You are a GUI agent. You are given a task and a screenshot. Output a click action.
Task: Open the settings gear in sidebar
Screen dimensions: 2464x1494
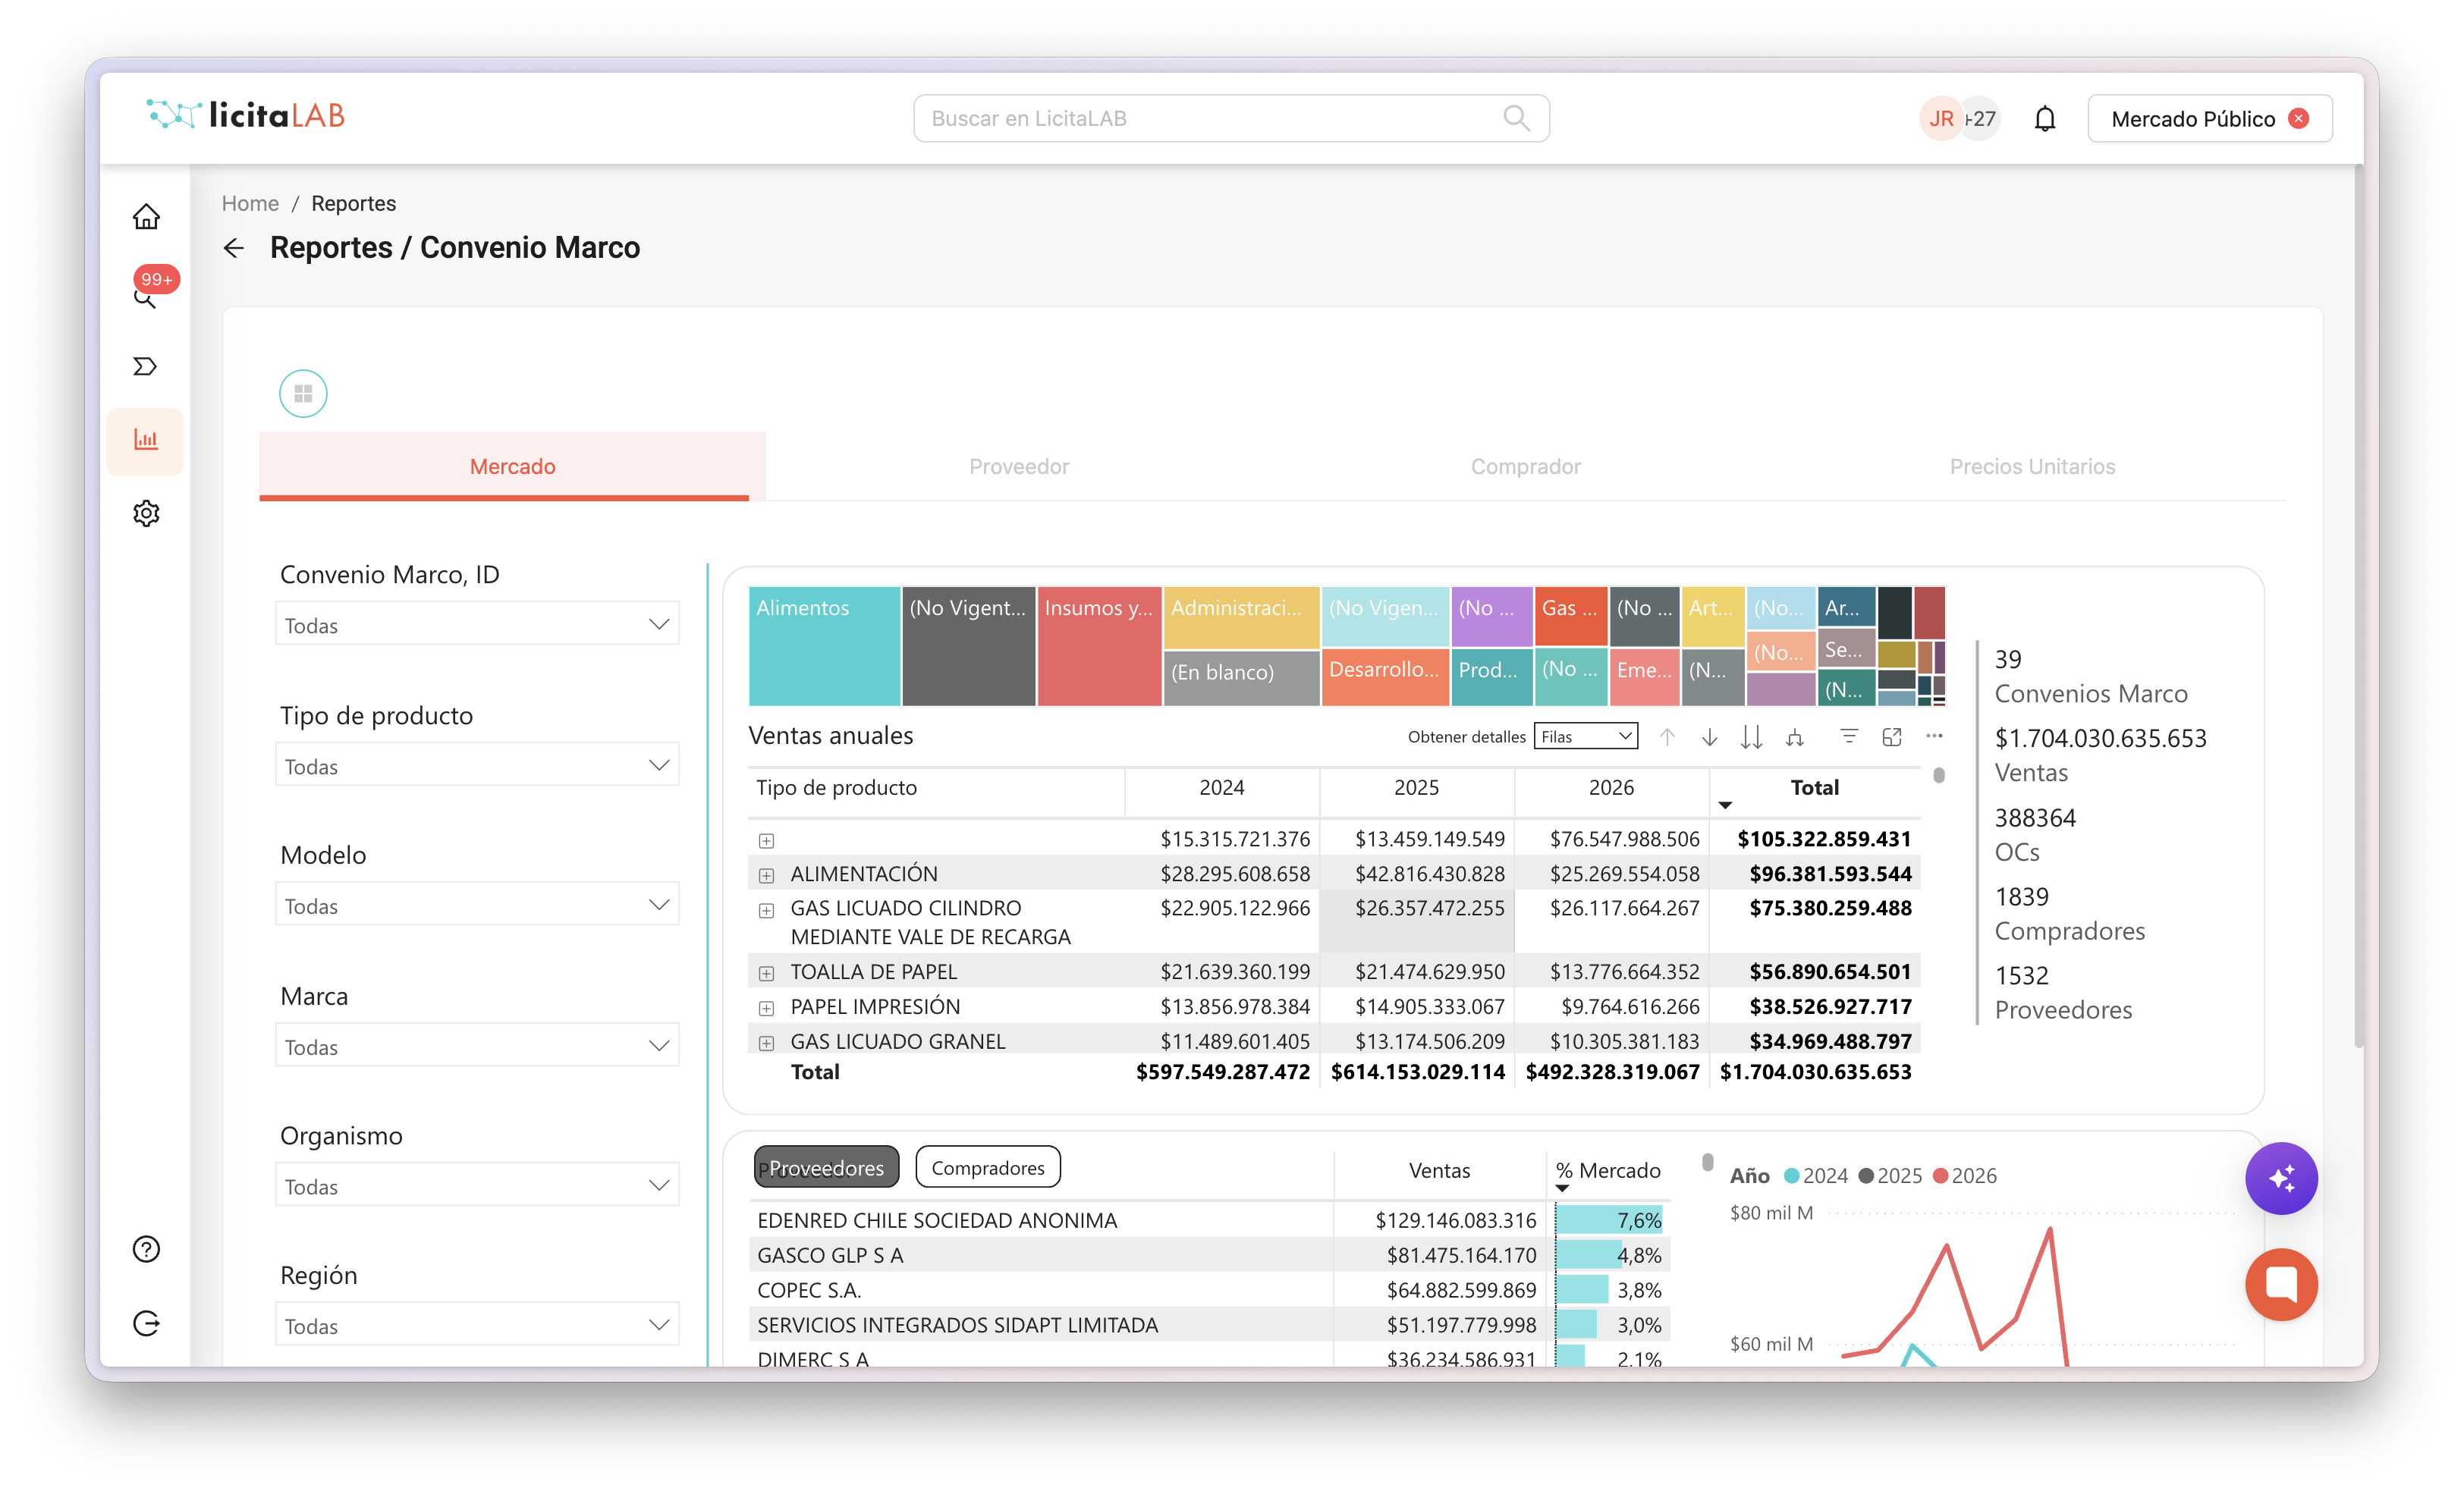[x=146, y=513]
